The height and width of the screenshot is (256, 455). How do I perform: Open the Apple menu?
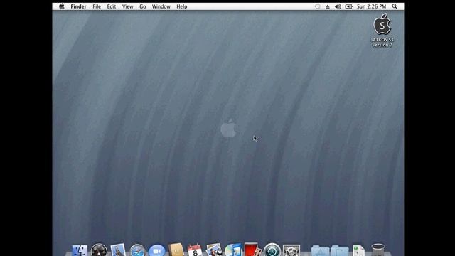pos(62,6)
